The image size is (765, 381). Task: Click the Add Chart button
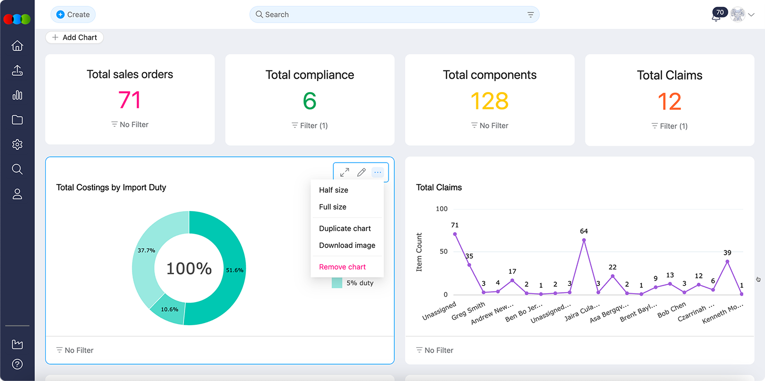[x=75, y=37]
